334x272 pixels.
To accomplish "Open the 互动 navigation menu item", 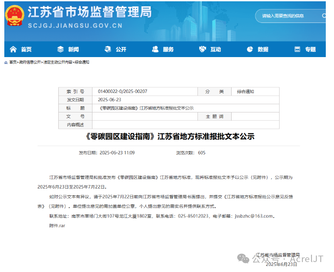I will click(216, 49).
